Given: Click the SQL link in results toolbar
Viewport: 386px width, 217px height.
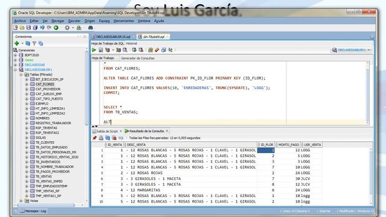Looking at the screenshot, I should point(121,138).
